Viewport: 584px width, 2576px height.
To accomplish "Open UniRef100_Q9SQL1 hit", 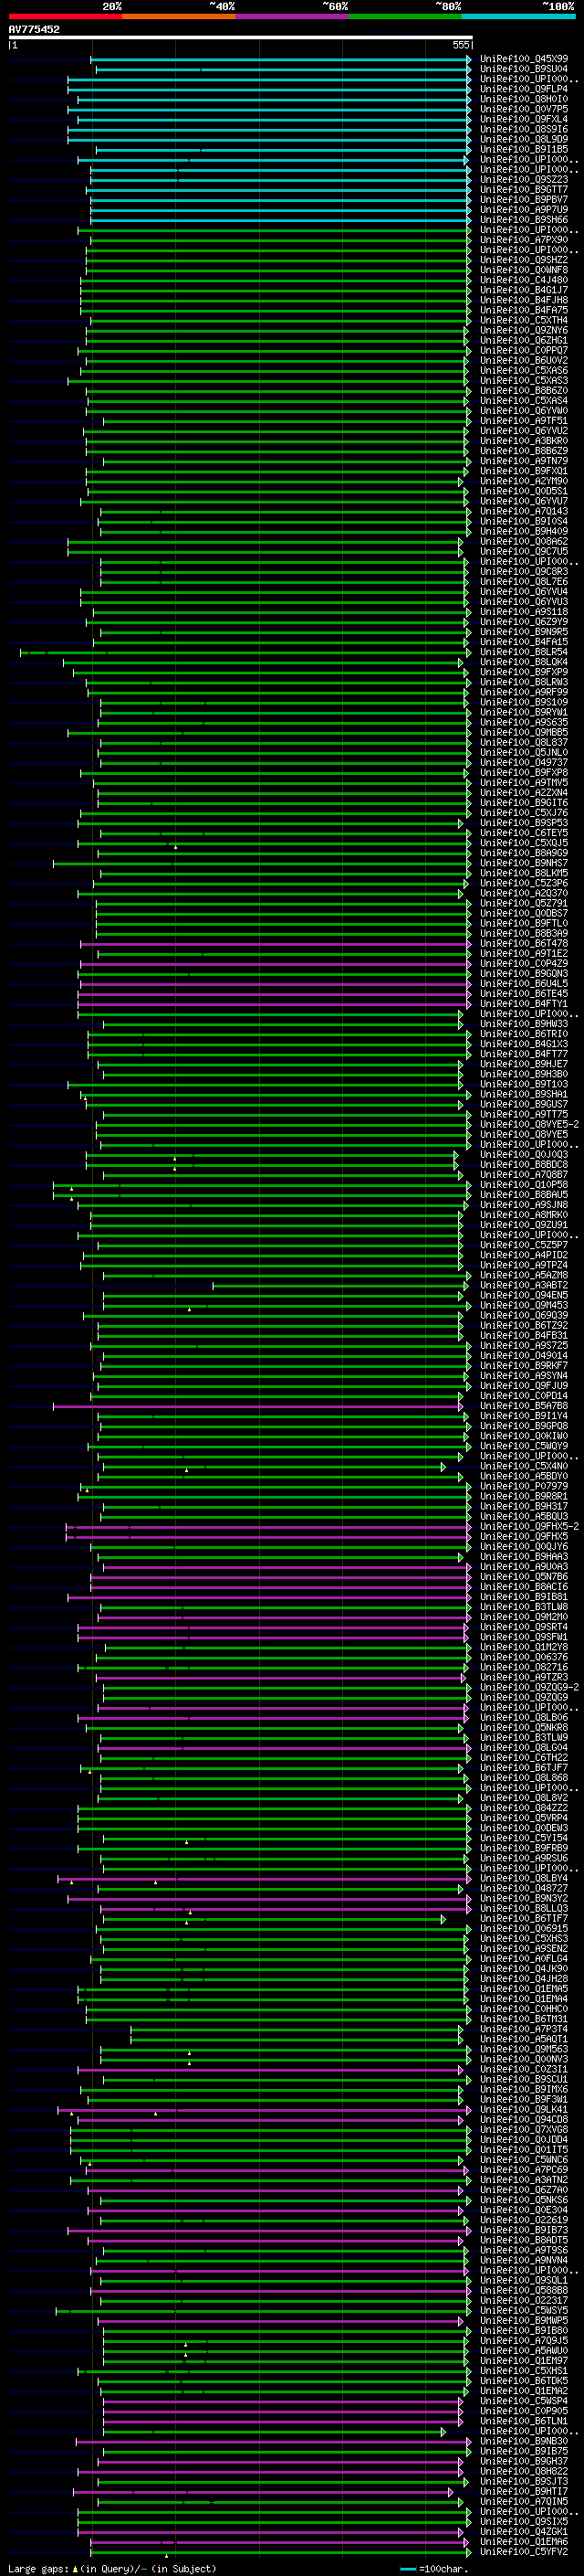I will (523, 2281).
